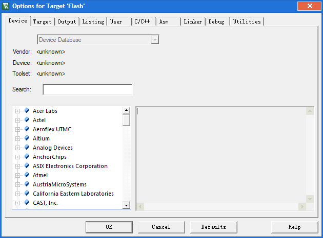
Task: Click the Keil icon in the title bar
Action: tap(6, 6)
